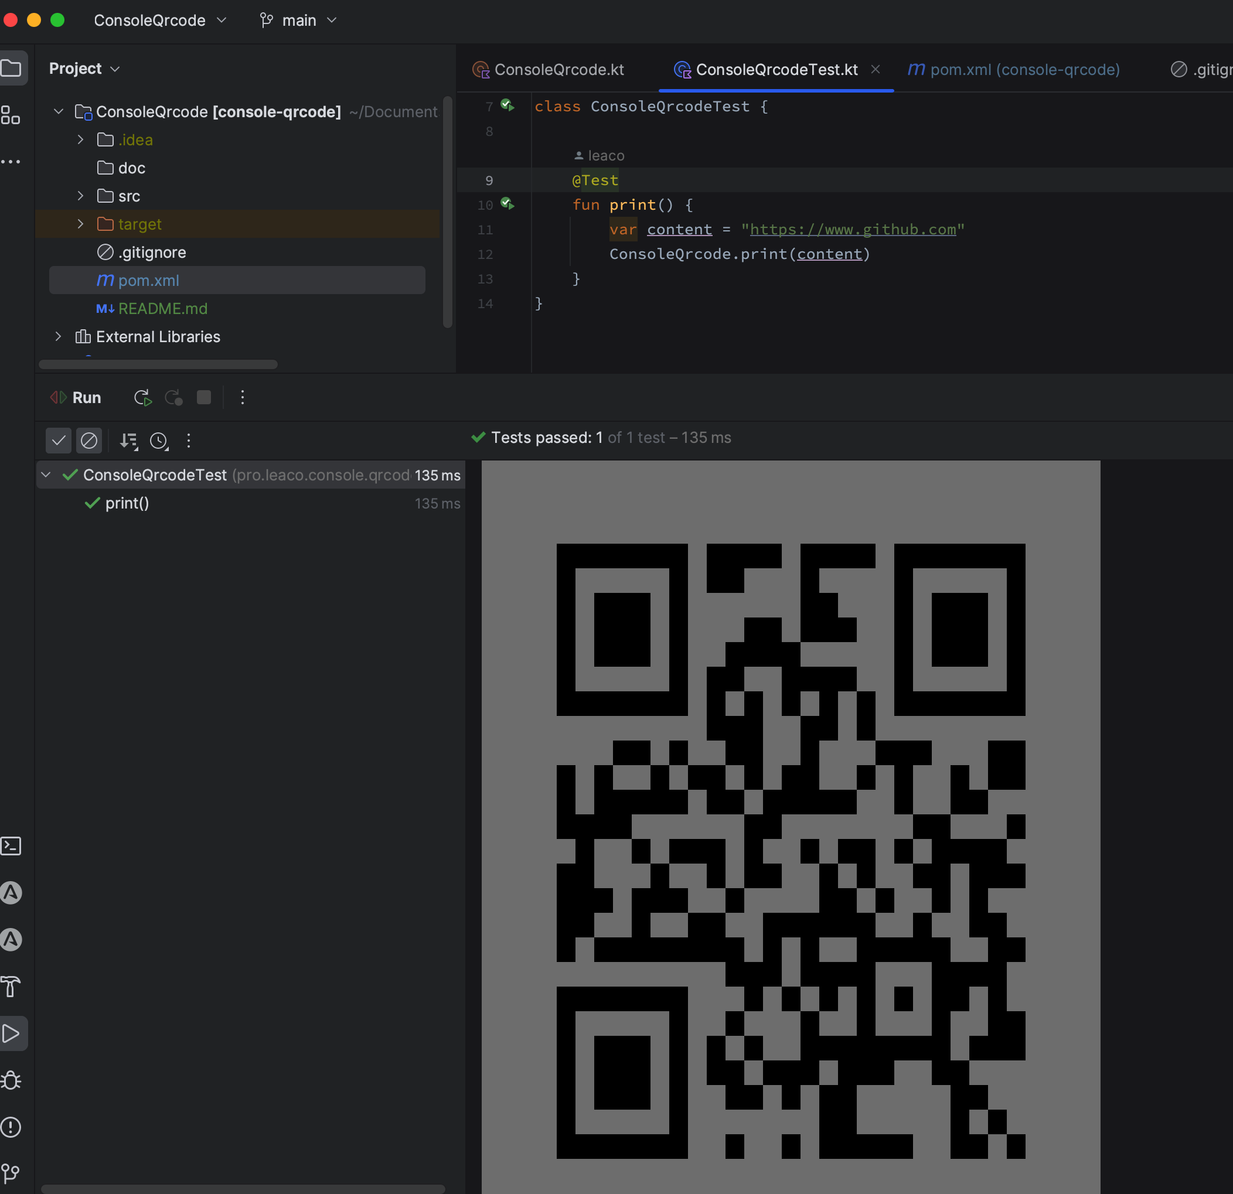Open the Structure tool window icon
1233x1194 pixels.
tap(11, 115)
